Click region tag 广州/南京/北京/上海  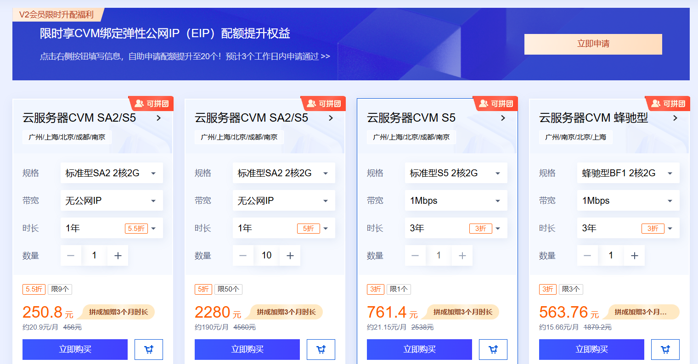(575, 137)
